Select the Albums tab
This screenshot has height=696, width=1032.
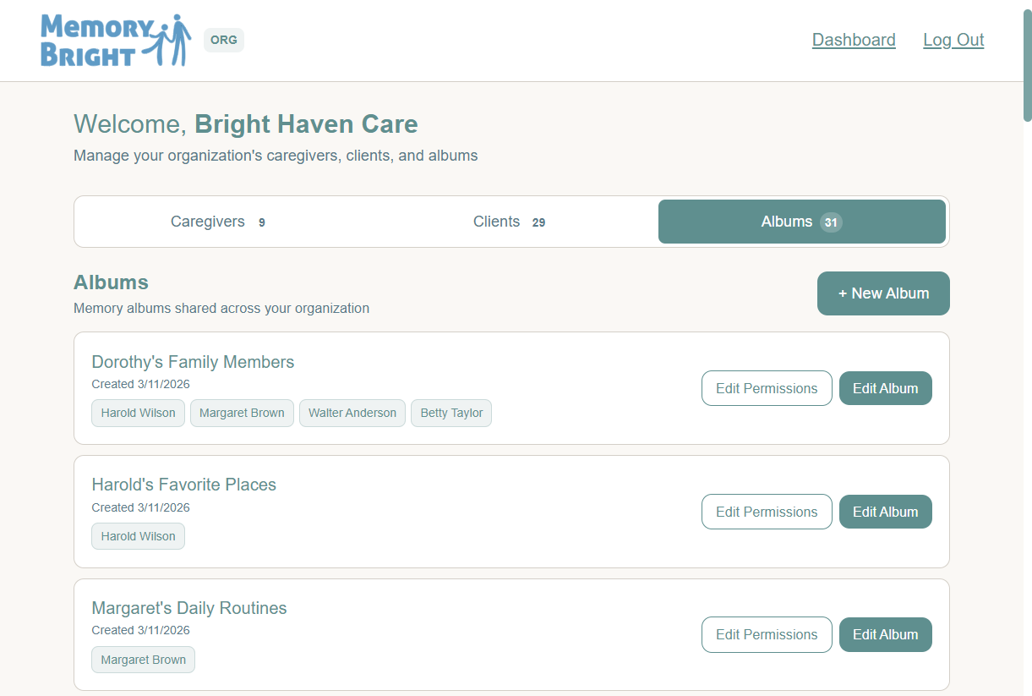802,222
